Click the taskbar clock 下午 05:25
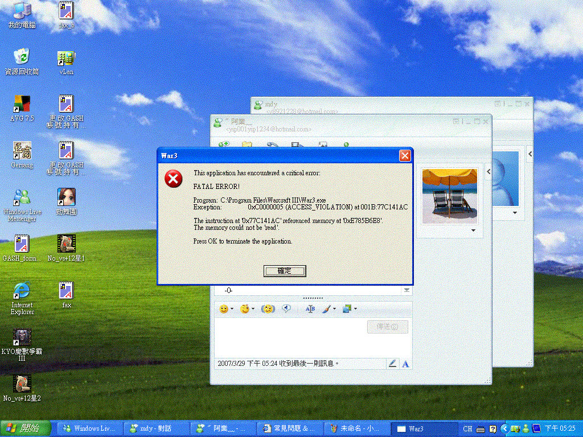This screenshot has height=437, width=583. [560, 429]
